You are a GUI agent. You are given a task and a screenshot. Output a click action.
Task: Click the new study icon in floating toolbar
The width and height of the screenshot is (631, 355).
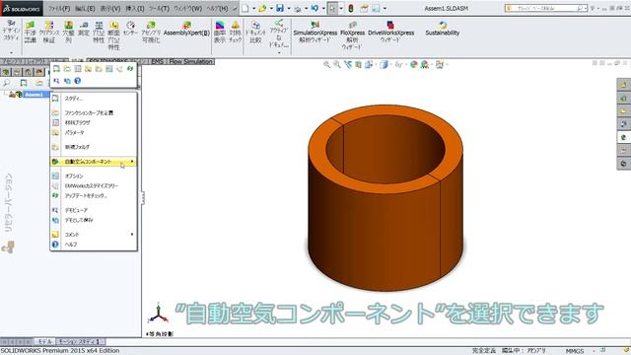point(56,69)
